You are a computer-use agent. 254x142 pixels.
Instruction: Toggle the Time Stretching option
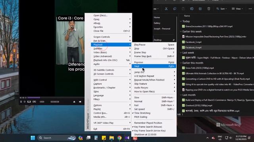point(154,113)
